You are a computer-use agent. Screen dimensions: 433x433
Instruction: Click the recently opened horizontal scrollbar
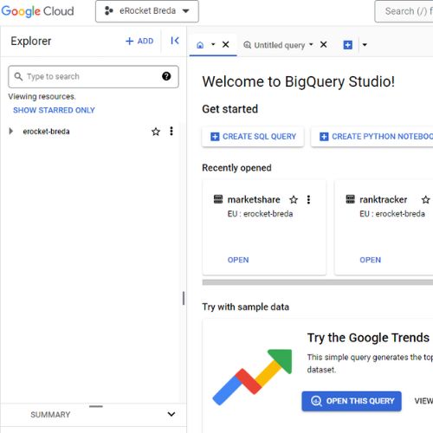coord(318,282)
